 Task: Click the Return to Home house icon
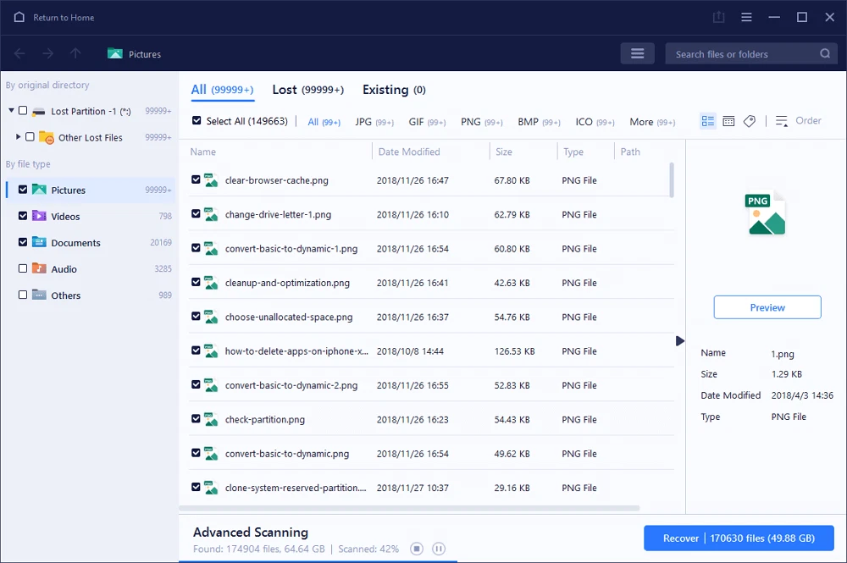pos(19,17)
